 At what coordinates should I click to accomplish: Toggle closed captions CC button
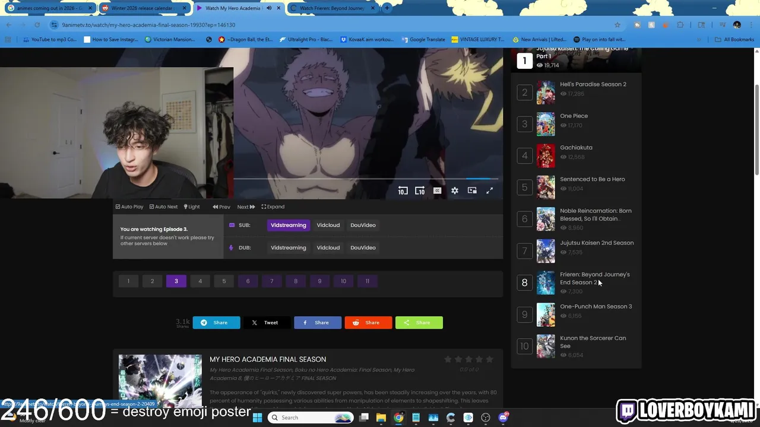(437, 191)
